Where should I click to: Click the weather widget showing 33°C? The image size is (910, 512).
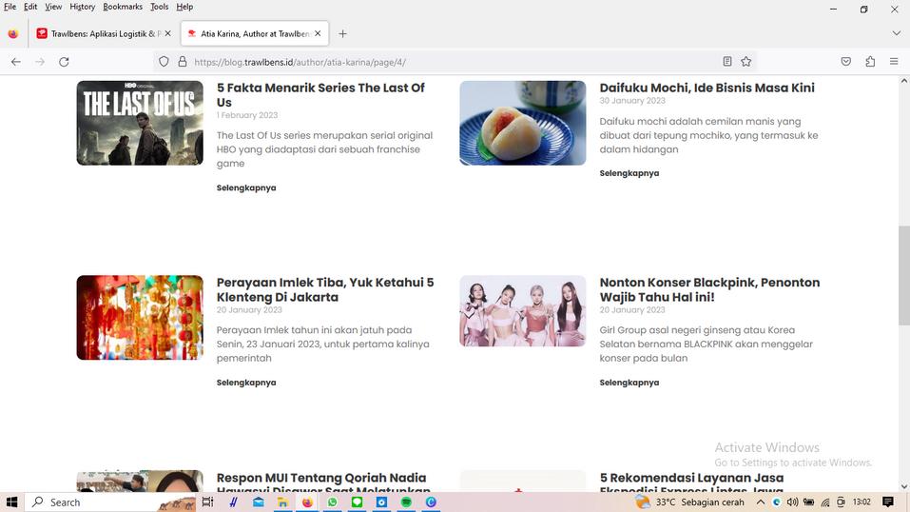coord(689,502)
